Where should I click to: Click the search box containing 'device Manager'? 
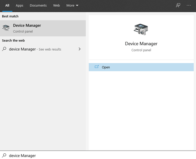point(98,155)
